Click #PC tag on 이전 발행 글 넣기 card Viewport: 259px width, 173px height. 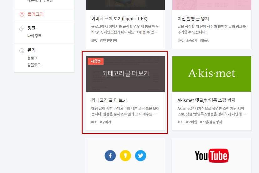coord(180,40)
